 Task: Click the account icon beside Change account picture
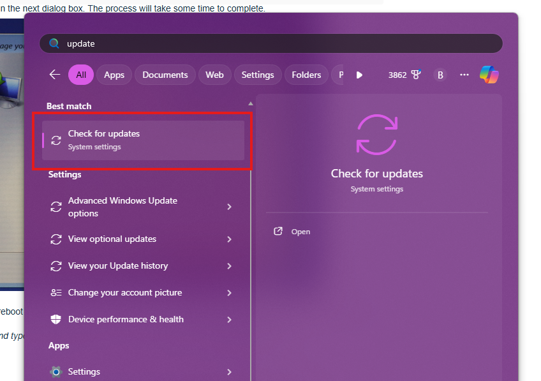56,293
